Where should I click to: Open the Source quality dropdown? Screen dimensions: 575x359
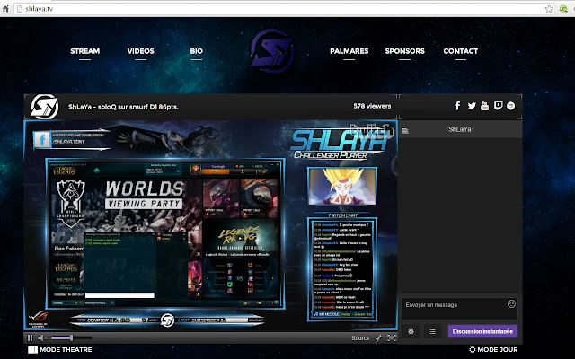point(360,338)
